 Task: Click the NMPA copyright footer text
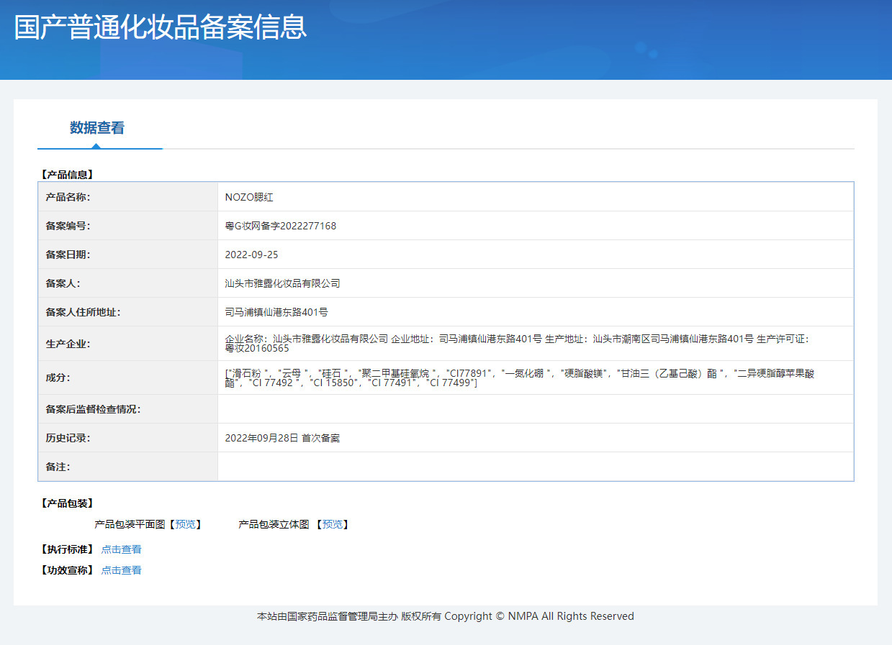446,616
